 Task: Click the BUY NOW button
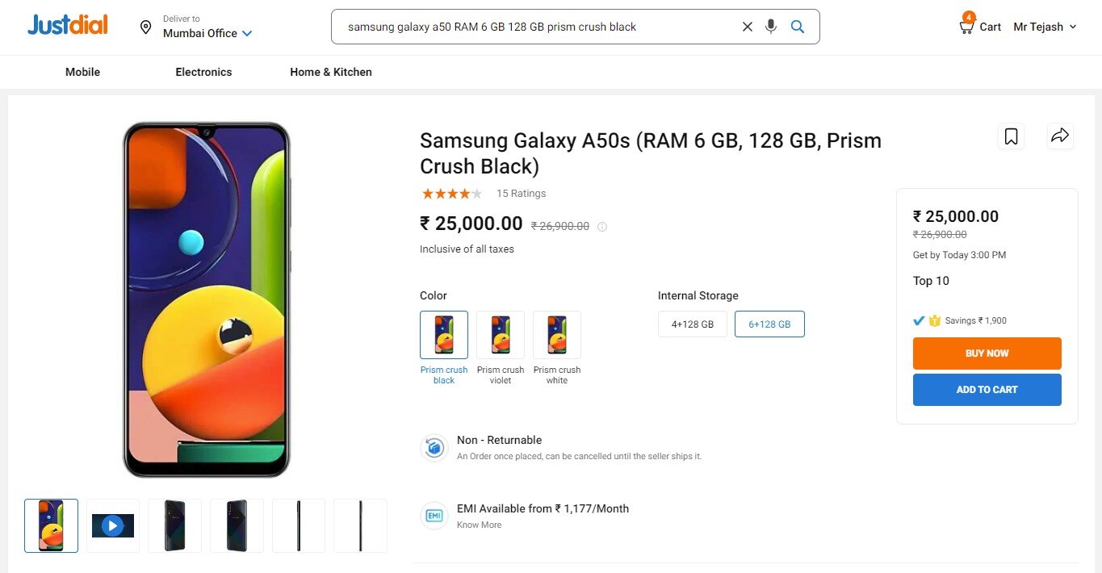[987, 353]
